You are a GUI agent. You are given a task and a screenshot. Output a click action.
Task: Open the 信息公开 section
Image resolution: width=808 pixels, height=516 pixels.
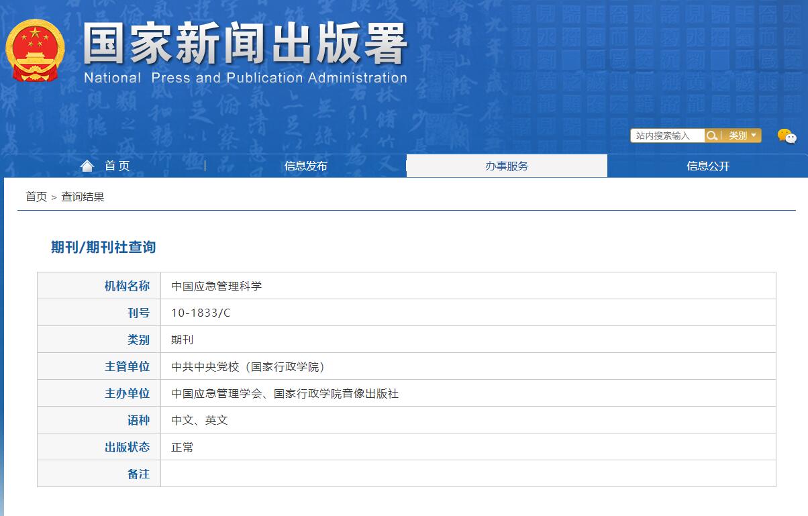(x=707, y=166)
